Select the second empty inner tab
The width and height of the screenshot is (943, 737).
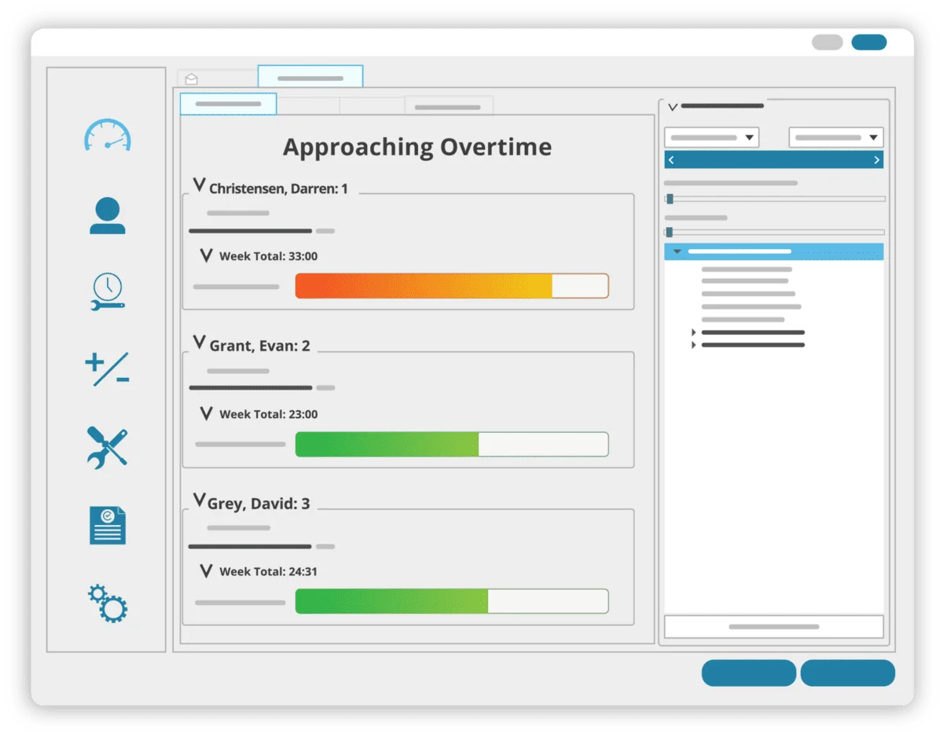(x=308, y=105)
